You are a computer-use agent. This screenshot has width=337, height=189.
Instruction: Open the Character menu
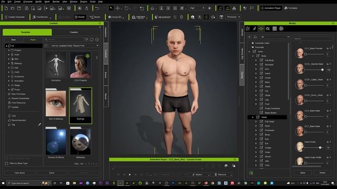28,2
